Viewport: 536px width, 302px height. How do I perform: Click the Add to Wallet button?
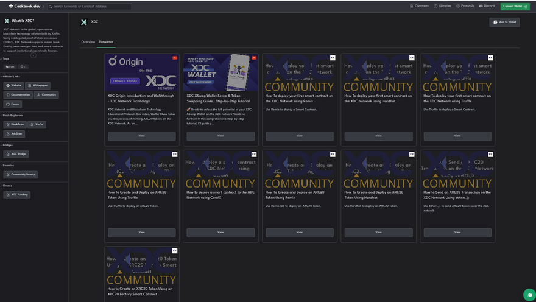504,22
